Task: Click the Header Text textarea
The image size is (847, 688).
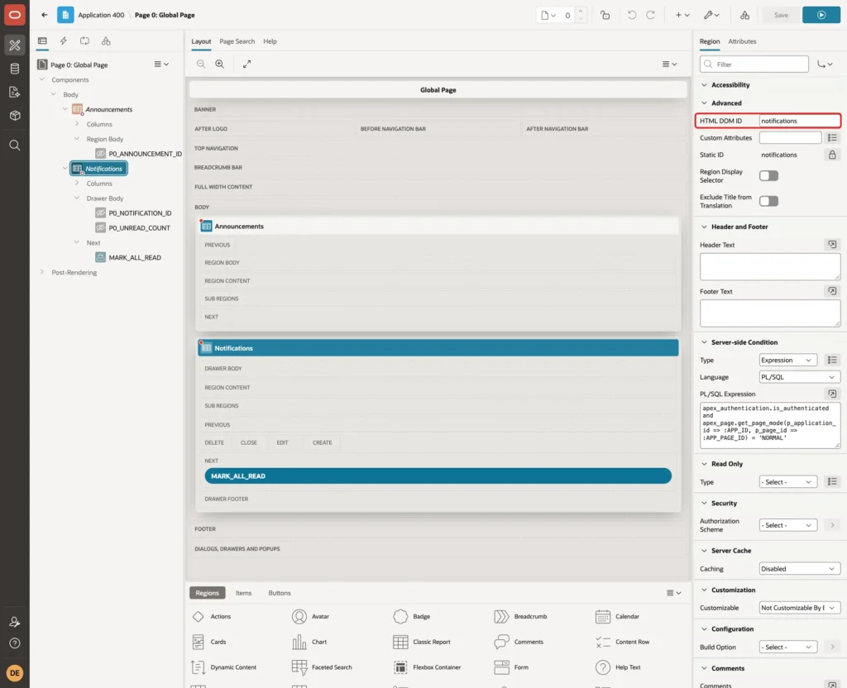Action: (x=770, y=267)
